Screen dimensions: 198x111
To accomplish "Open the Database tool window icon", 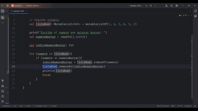I will [195, 16].
